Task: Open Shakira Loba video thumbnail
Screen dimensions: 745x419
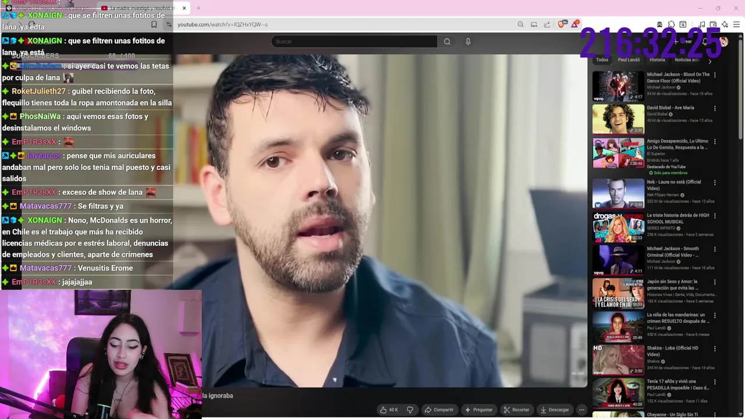Action: [x=618, y=360]
